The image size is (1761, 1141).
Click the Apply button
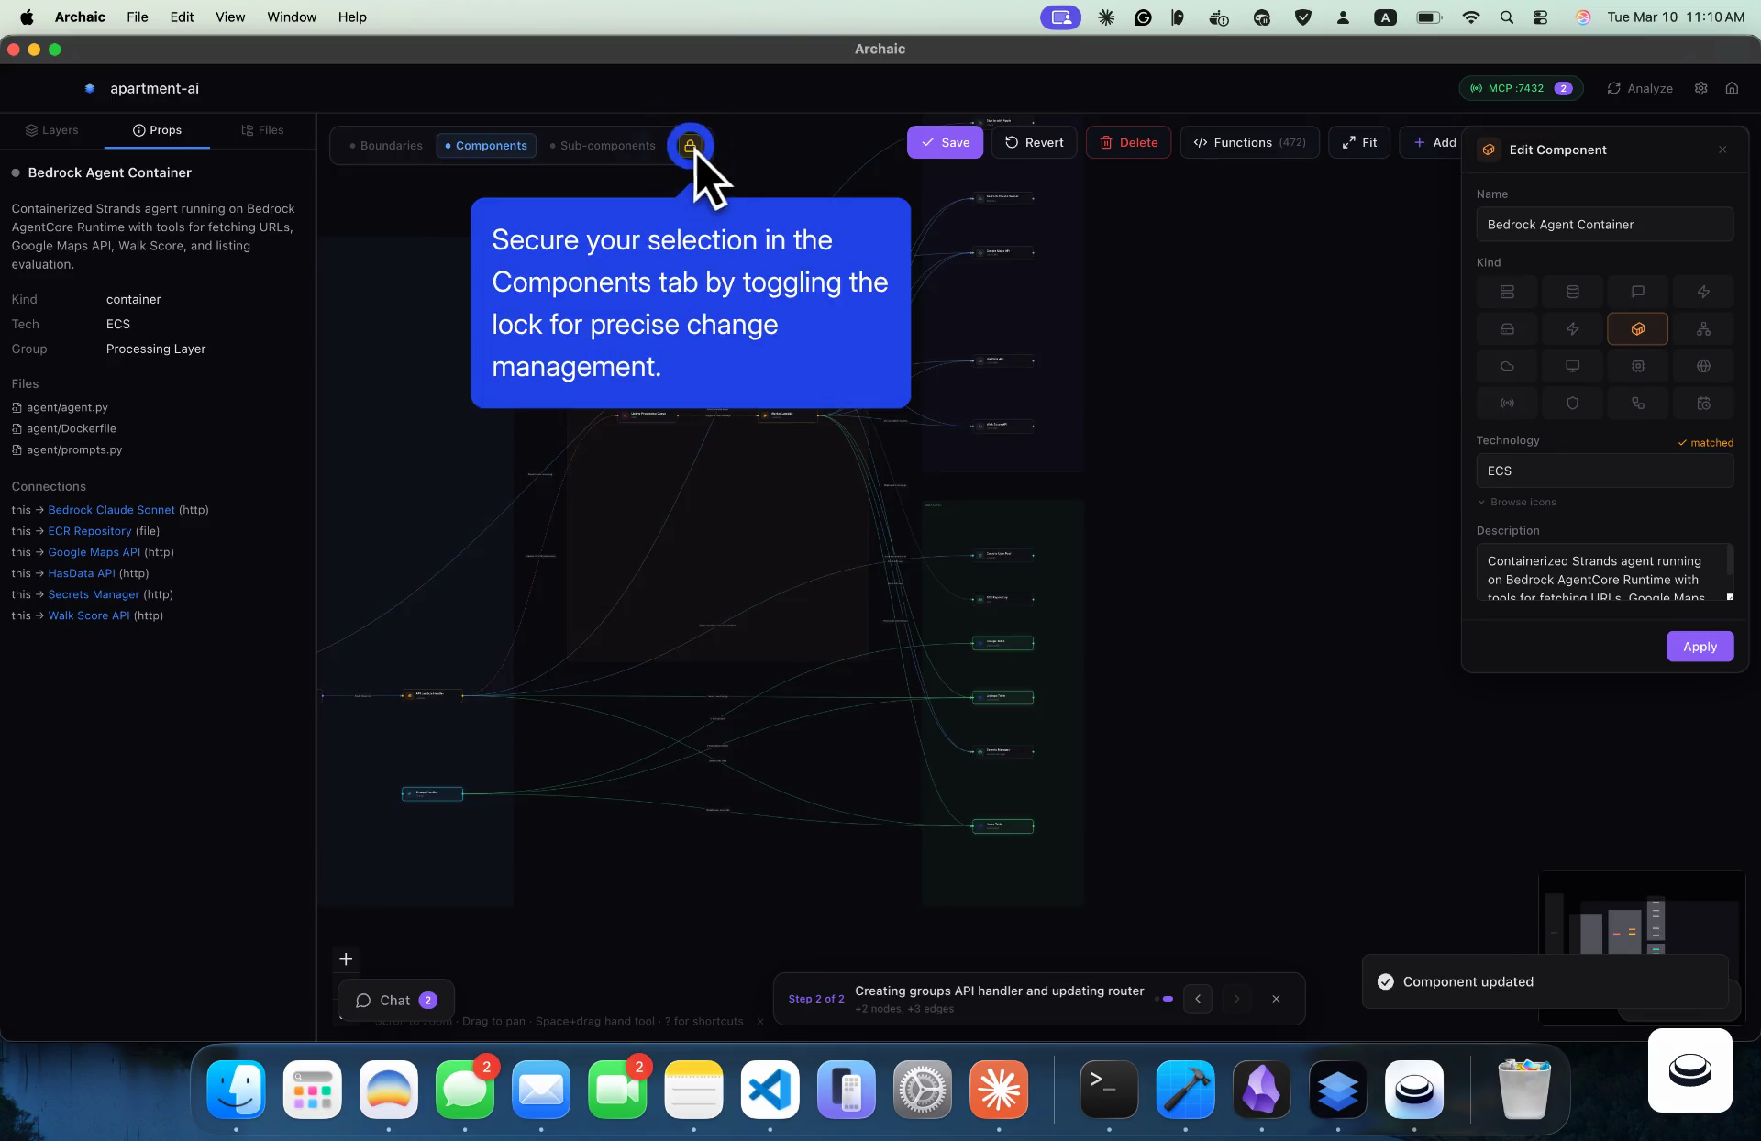click(1699, 647)
